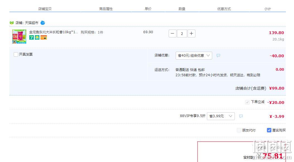Expand the 省3.99元 discount dropdown
This screenshot has height=162, width=294.
point(221,116)
